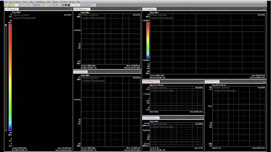The height and width of the screenshot is (152, 271).
Task: Click the LogMag label in trace F
Action: click(x=77, y=99)
